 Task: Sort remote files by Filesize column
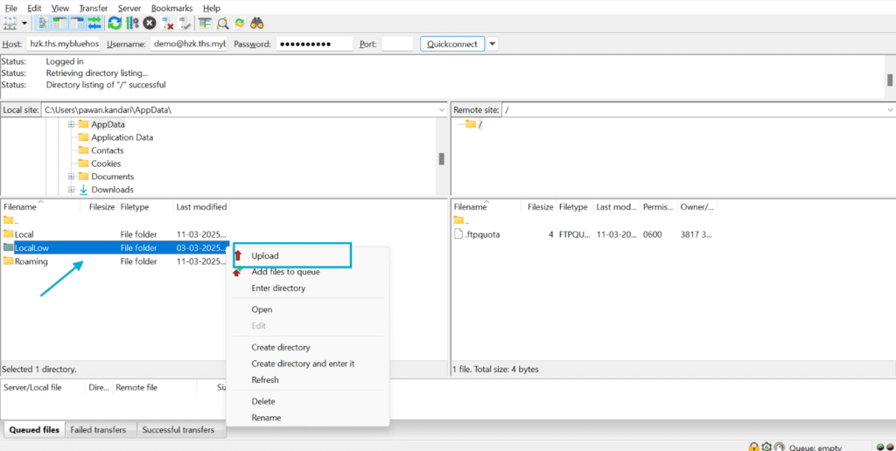[540, 206]
